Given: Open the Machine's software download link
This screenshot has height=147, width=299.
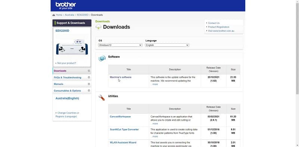Looking at the screenshot, I should click(120, 77).
